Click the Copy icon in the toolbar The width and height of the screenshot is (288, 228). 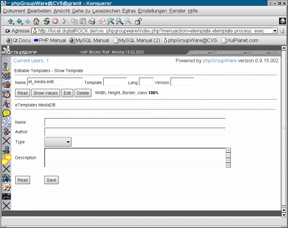click(74, 21)
